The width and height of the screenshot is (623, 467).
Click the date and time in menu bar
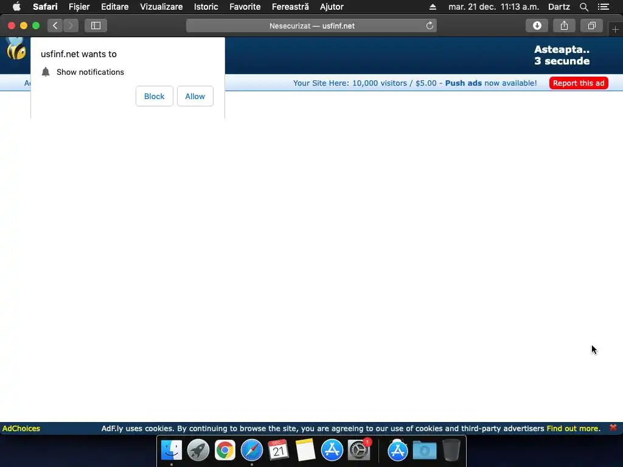click(493, 7)
